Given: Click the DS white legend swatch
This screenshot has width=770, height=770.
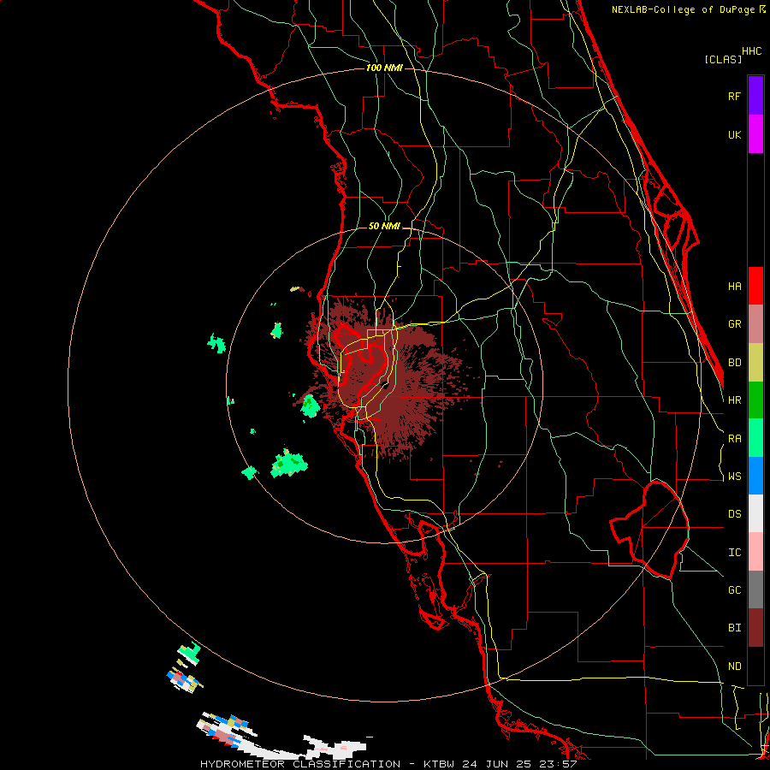Looking at the screenshot, I should point(755,513).
